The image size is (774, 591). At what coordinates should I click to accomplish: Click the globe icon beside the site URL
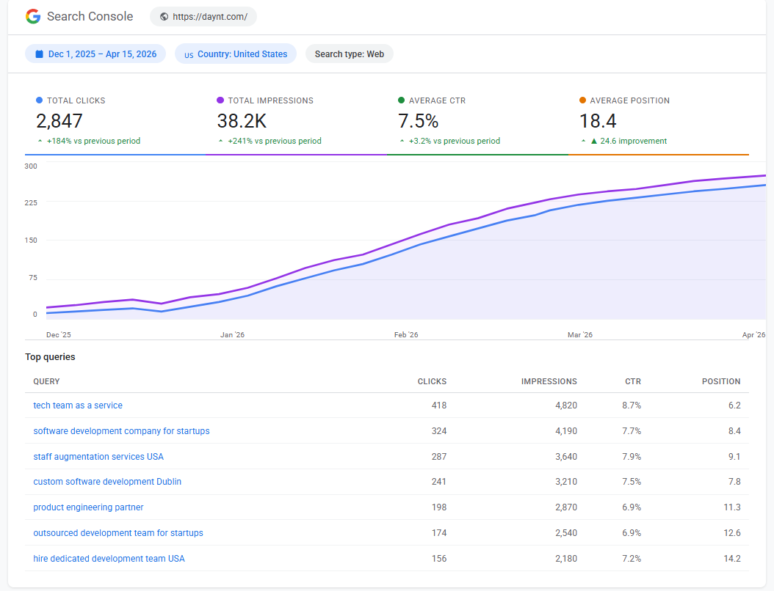click(x=164, y=17)
